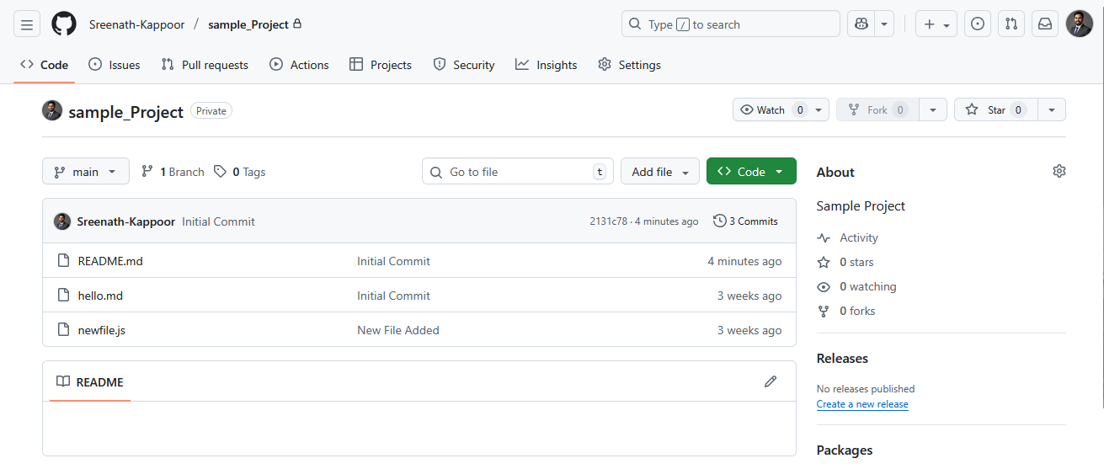Open the green Code dropdown
This screenshot has width=1104, height=469.
coord(750,171)
